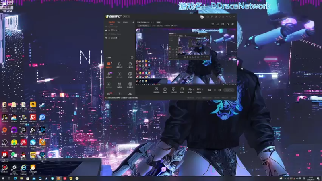The height and width of the screenshot is (181, 322).
Task: Open the person silhouette tool in the toolbox
Action: click(x=119, y=65)
